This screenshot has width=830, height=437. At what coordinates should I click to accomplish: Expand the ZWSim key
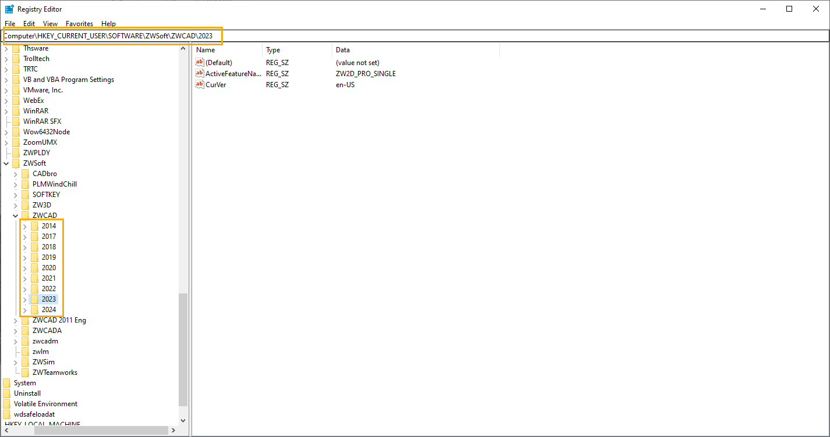[x=16, y=362]
